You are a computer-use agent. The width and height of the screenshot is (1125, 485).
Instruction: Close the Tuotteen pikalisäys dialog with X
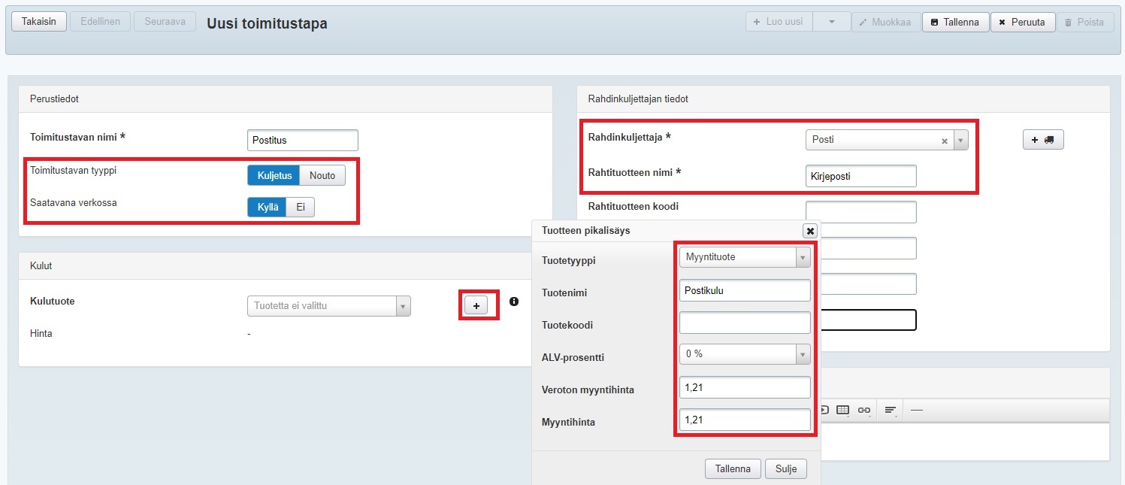pos(809,231)
